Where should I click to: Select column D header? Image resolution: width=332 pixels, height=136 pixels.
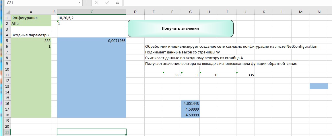point(135,12)
